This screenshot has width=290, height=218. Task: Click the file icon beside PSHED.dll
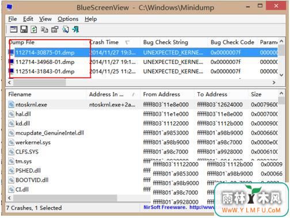pos(12,171)
